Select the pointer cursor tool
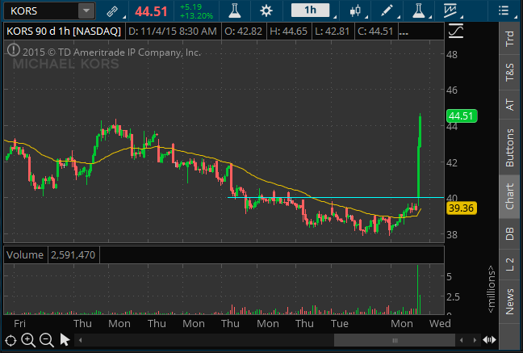523x353 pixels. point(65,340)
